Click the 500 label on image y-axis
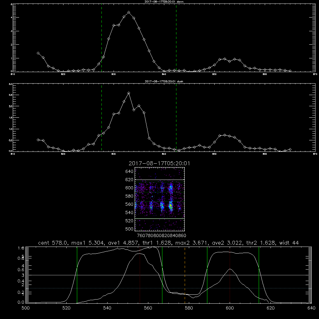The height and width of the screenshot is (319, 319). point(130,229)
